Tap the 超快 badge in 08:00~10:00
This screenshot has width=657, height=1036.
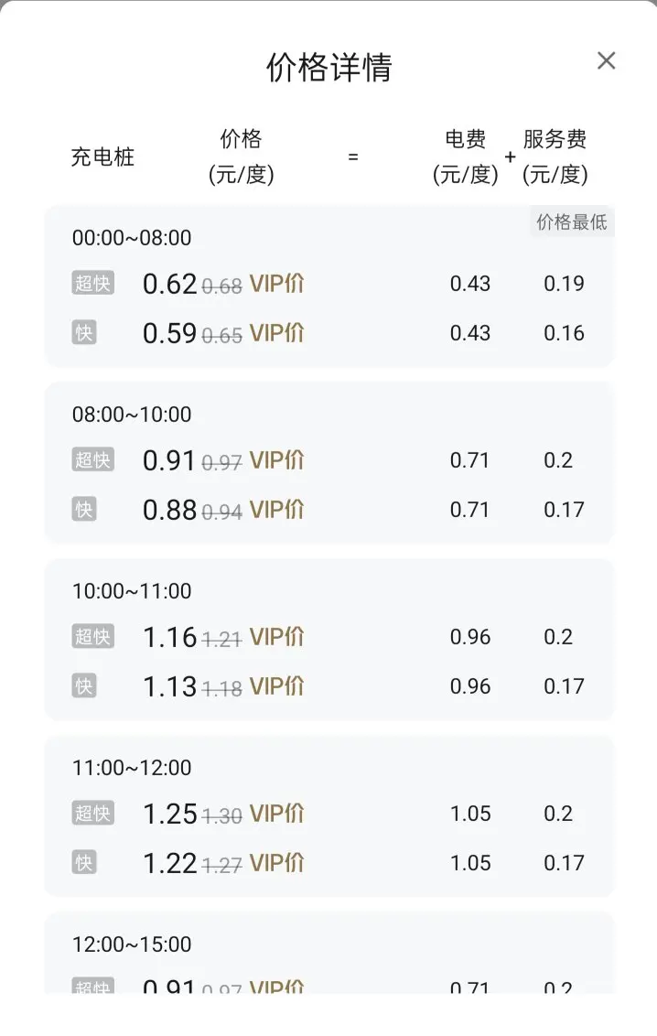[x=93, y=459]
